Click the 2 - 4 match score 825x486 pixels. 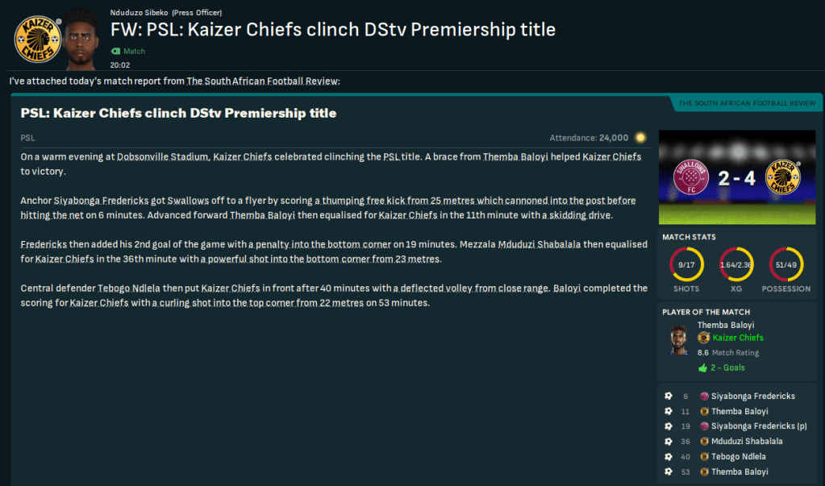738,179
